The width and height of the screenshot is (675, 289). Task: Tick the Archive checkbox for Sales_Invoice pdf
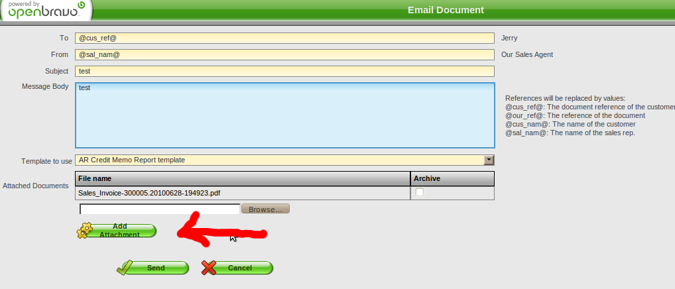click(x=419, y=192)
